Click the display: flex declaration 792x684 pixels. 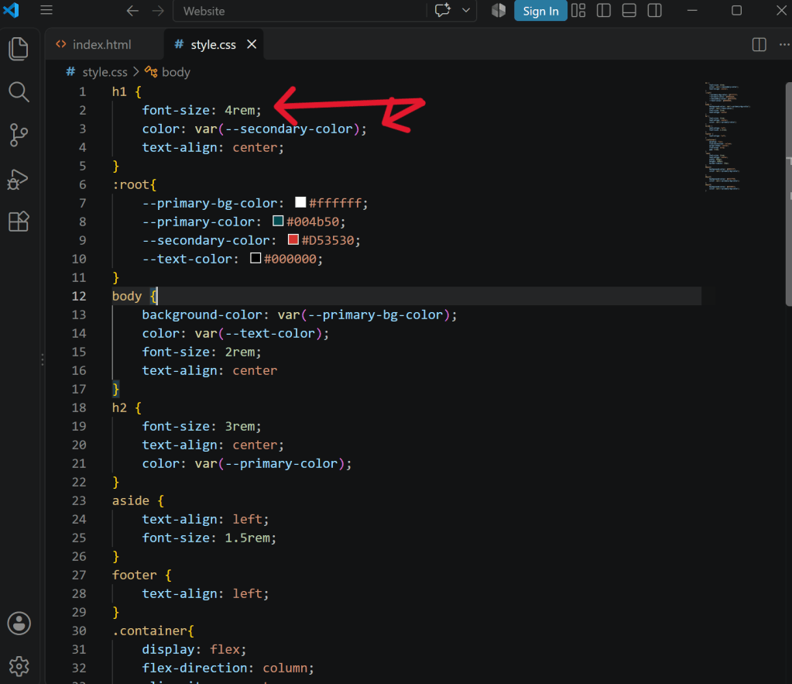click(x=194, y=650)
